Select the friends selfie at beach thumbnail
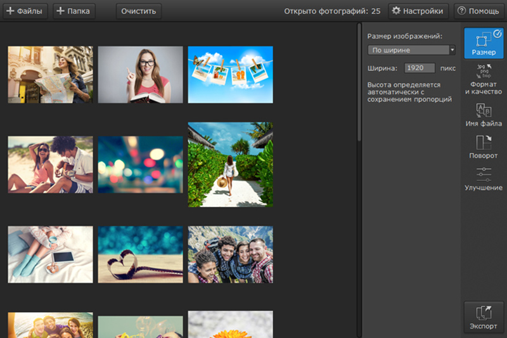The width and height of the screenshot is (507, 338). coord(50,325)
